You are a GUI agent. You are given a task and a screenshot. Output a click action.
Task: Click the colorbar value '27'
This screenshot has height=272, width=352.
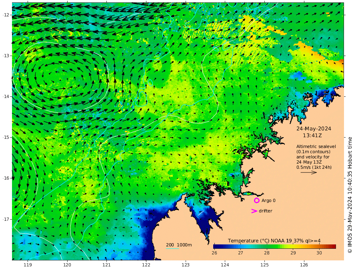coord(240,253)
